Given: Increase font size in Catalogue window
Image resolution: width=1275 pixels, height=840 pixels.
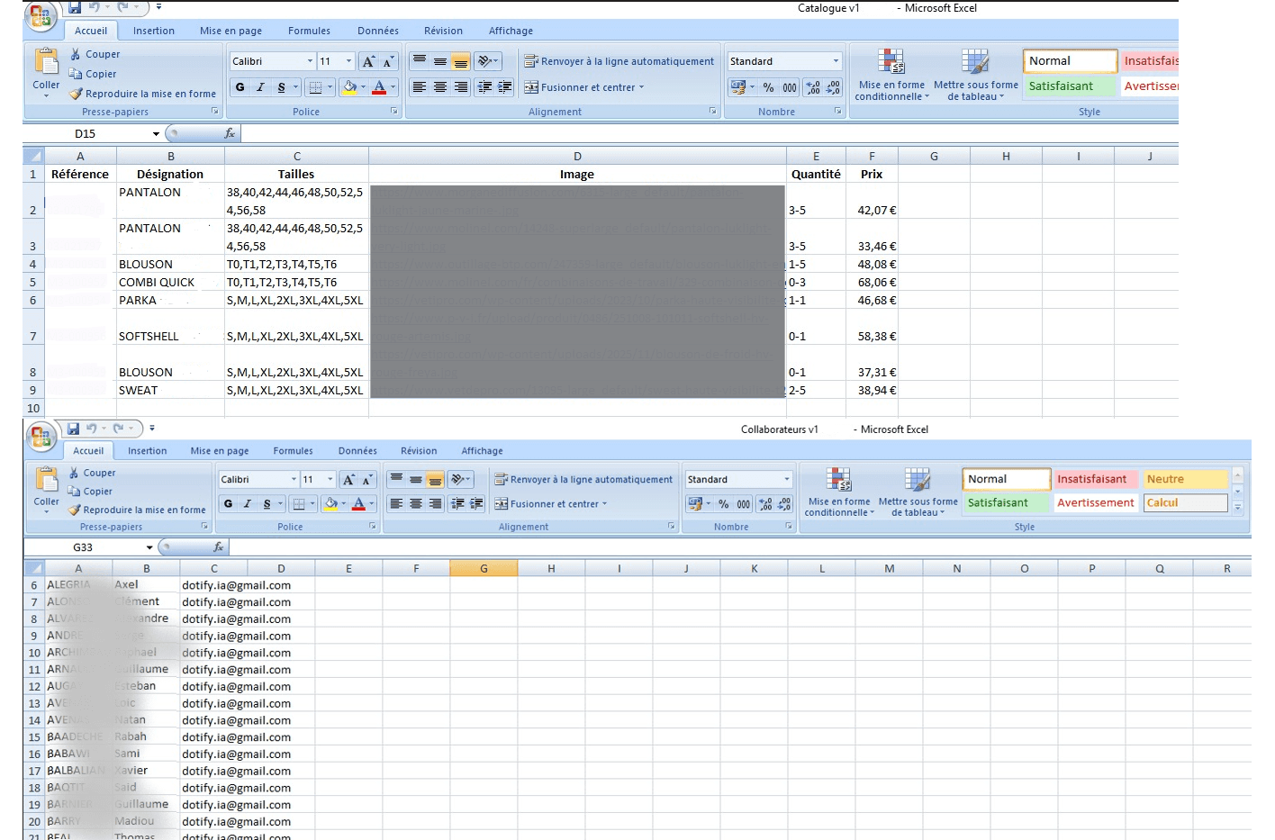Looking at the screenshot, I should coord(368,61).
